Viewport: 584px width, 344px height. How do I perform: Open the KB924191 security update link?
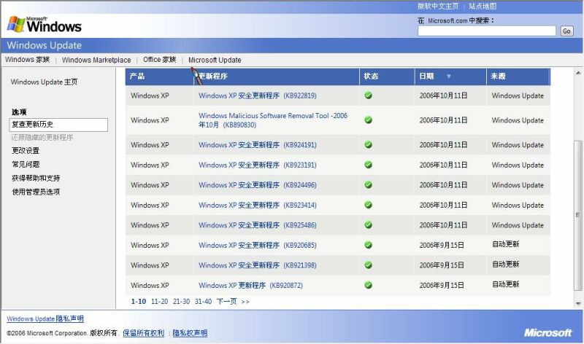(x=258, y=144)
